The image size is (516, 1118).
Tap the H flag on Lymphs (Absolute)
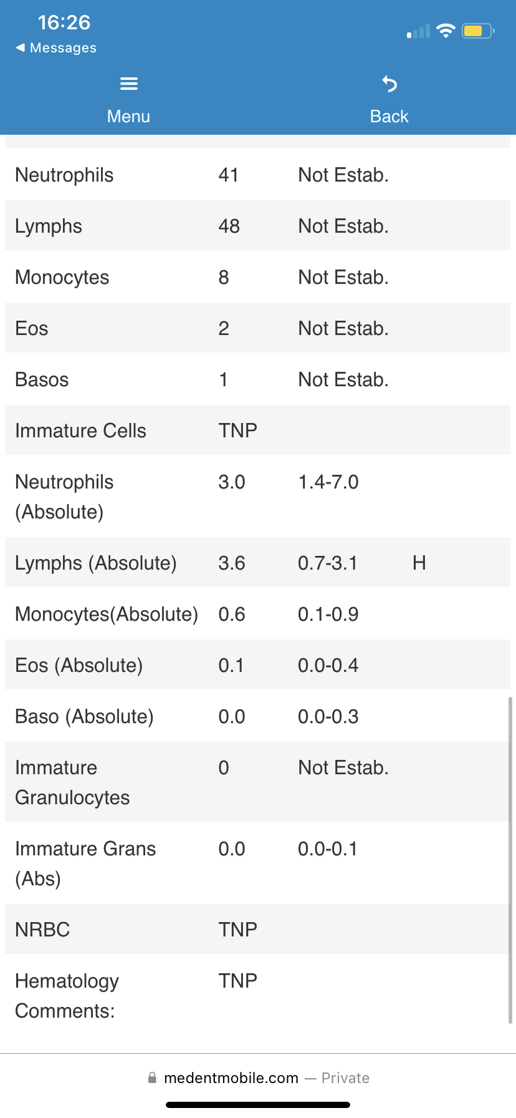pyautogui.click(x=419, y=563)
